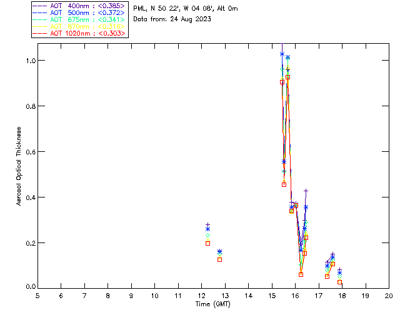Viewport: 400px width, 320px height.
Task: Click the AOT 1020nm legend entry
Action: coord(79,33)
